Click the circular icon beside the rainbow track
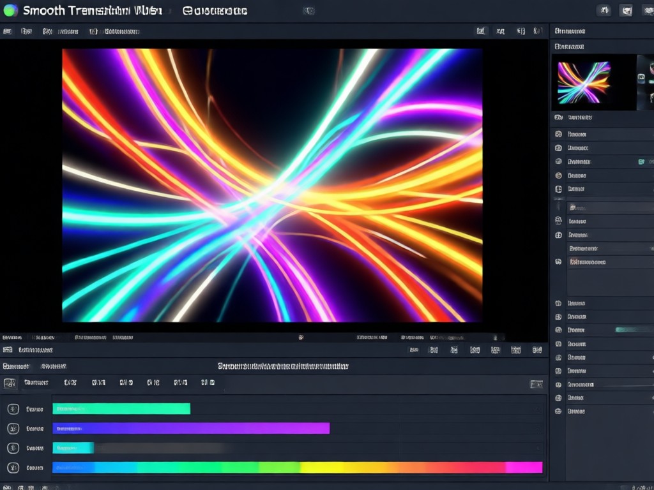The image size is (654, 490). pyautogui.click(x=13, y=468)
